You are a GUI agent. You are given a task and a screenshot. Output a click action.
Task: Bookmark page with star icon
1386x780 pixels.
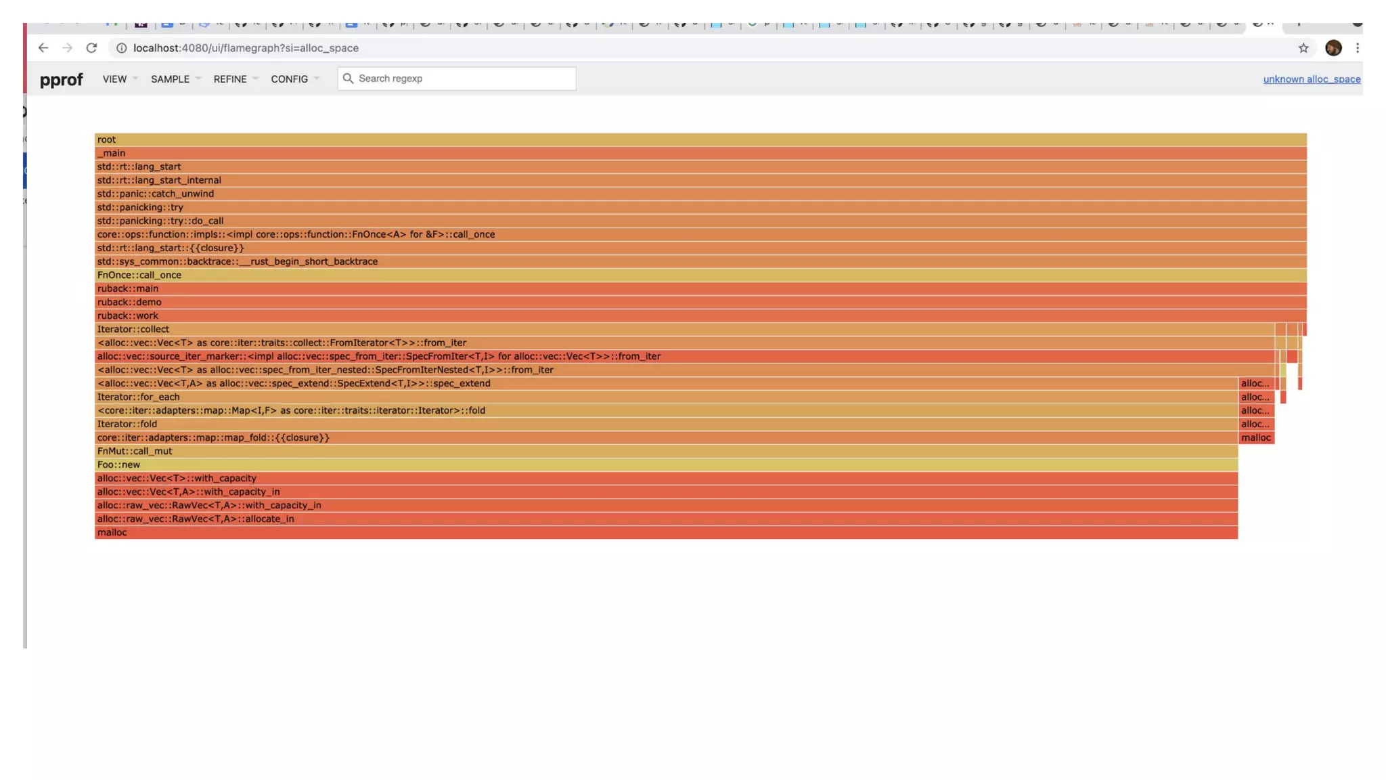pyautogui.click(x=1303, y=48)
